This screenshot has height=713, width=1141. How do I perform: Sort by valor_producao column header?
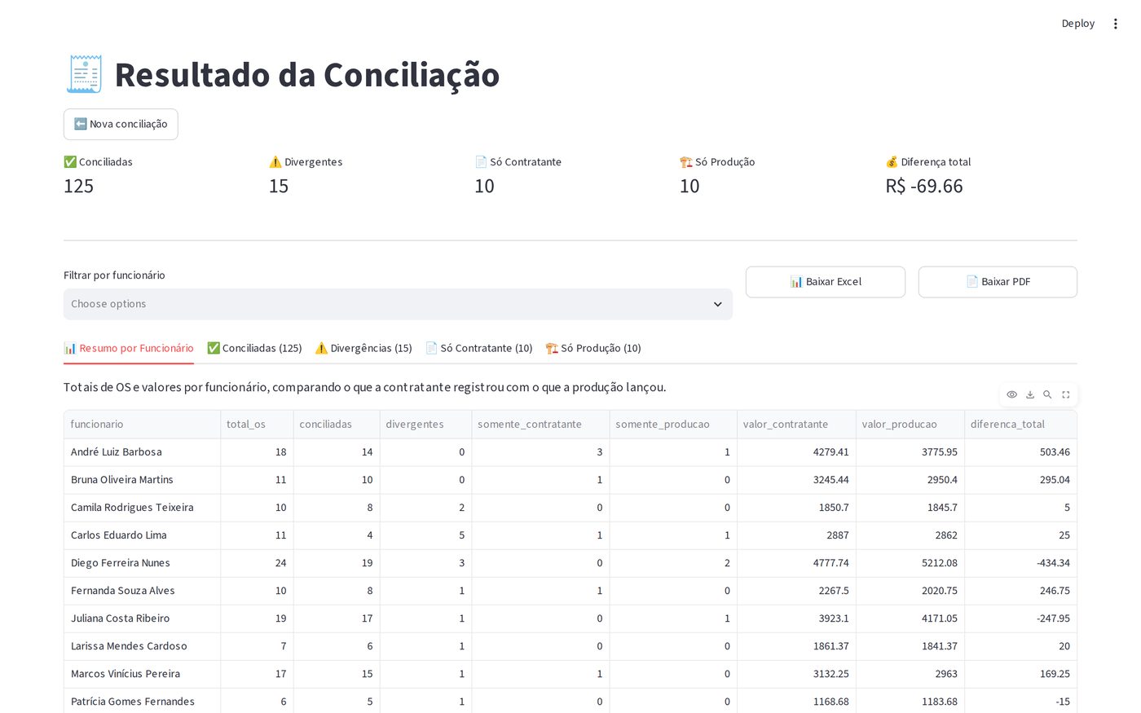[910, 425]
